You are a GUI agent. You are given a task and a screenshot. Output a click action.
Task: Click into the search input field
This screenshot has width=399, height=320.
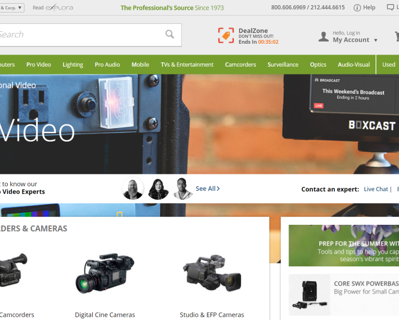coord(78,35)
